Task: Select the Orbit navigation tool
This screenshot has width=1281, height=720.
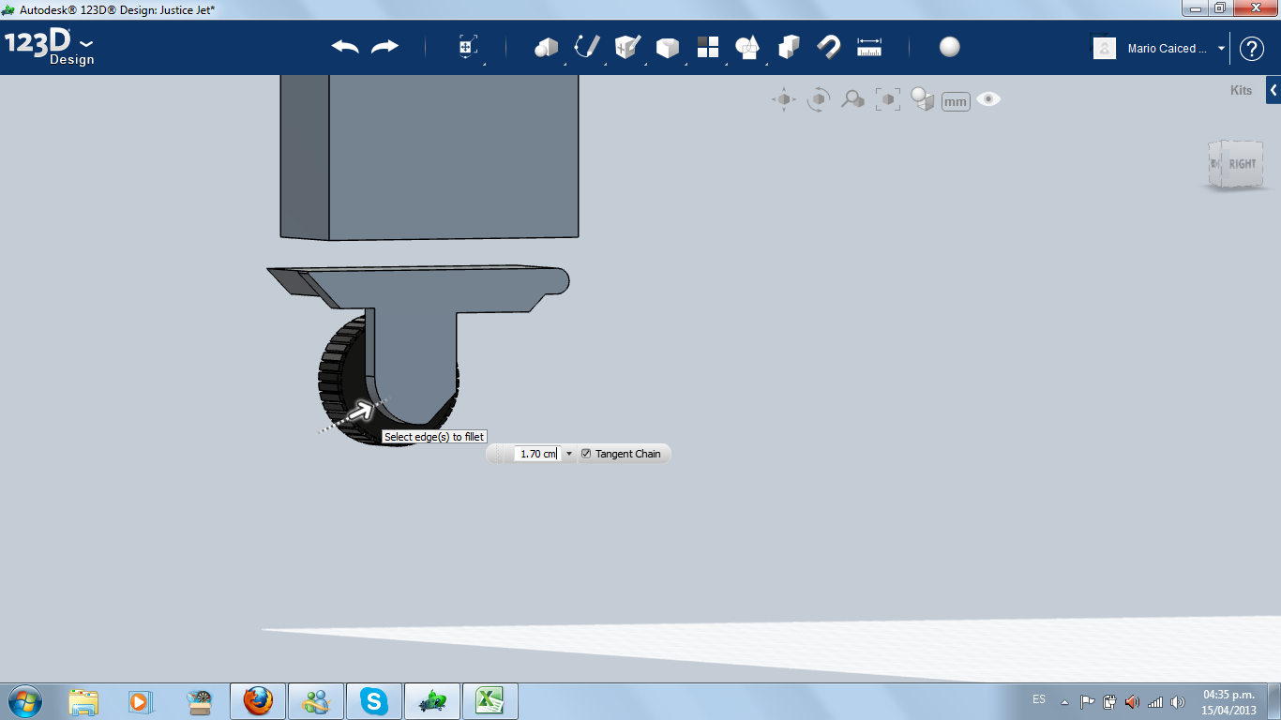Action: tap(819, 99)
